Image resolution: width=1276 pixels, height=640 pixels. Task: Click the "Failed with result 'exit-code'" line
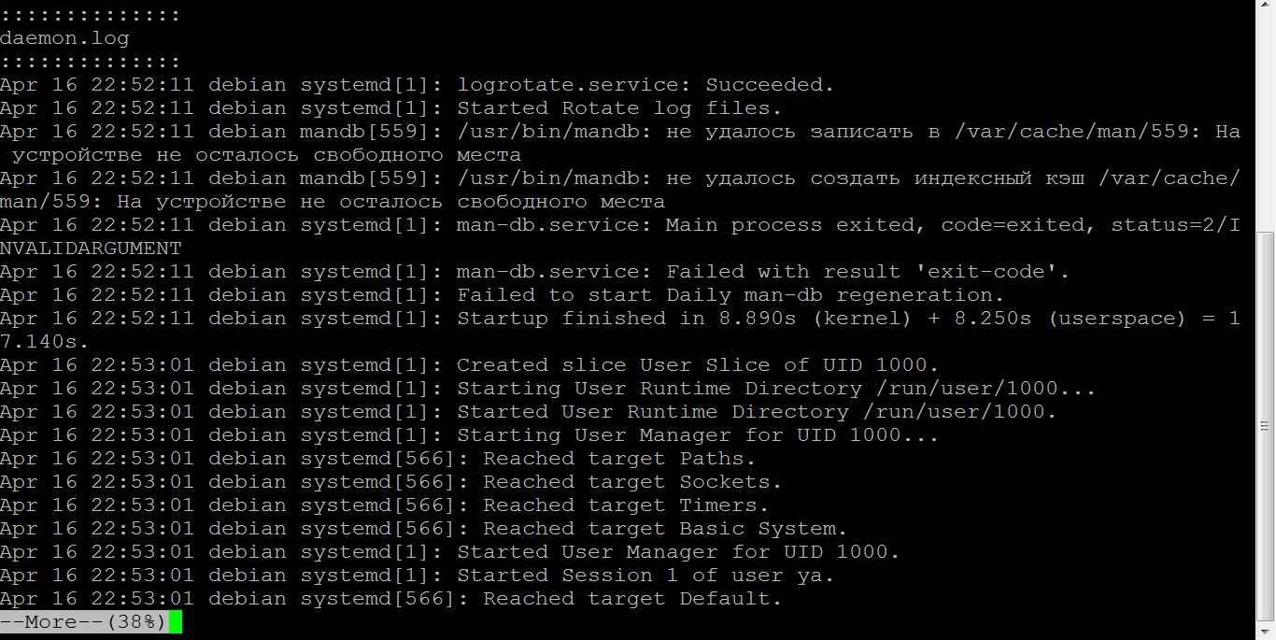pyautogui.click(x=534, y=272)
